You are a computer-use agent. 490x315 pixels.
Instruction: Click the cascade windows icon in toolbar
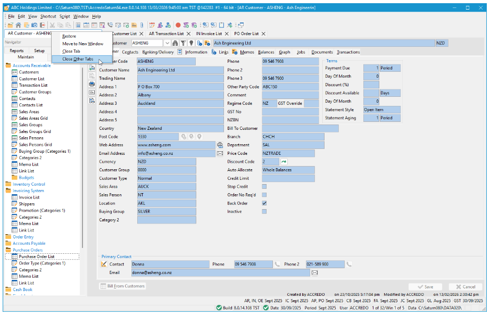pos(240,25)
